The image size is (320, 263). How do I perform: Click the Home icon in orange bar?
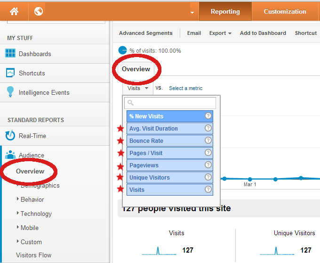pos(14,11)
